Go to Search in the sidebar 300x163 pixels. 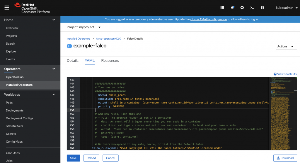[10, 44]
